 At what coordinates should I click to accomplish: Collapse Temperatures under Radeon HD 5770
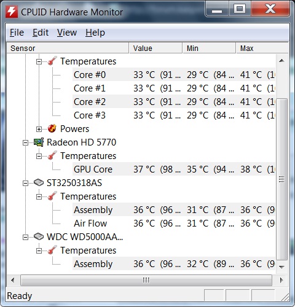(39, 156)
